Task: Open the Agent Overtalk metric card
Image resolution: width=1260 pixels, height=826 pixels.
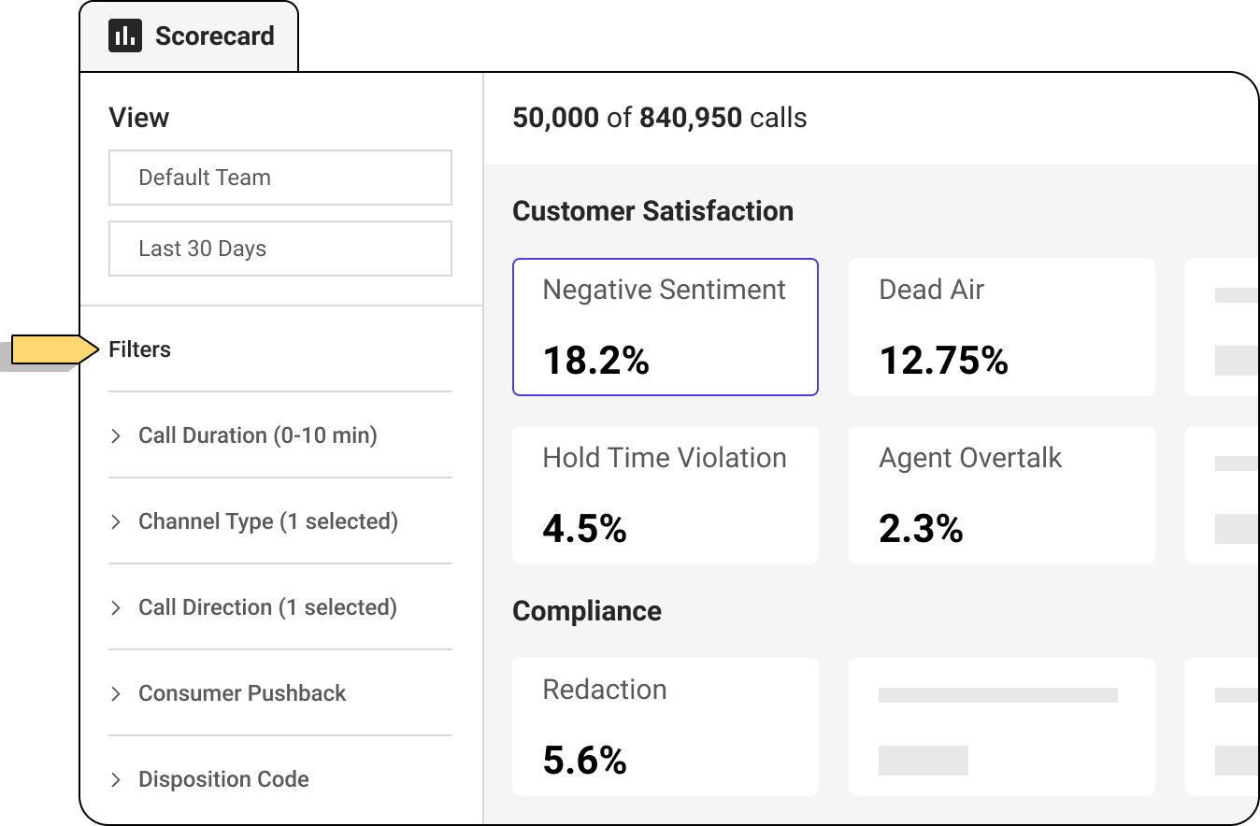Action: [1001, 495]
